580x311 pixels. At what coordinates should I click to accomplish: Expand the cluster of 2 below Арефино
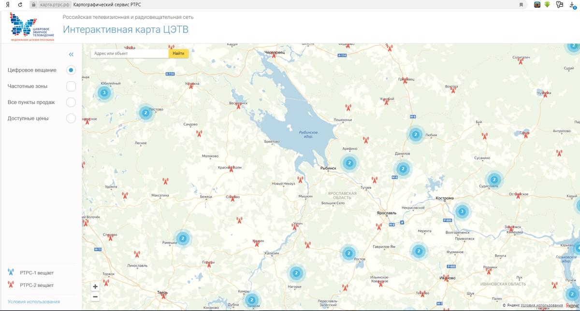[349, 163]
